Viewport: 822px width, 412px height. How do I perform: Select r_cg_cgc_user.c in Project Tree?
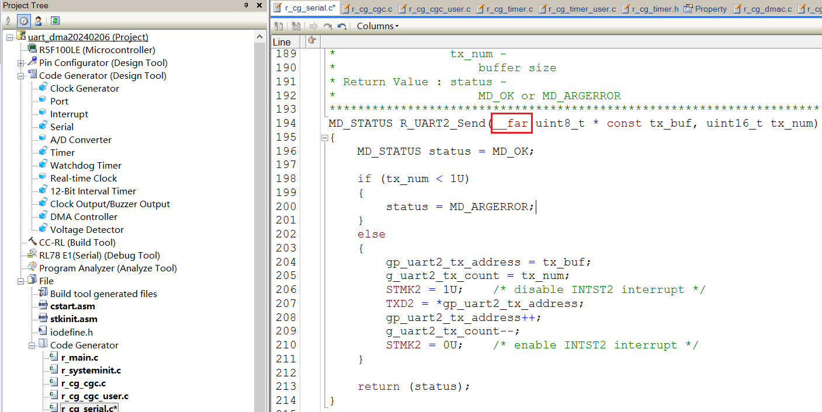pyautogui.click(x=95, y=396)
